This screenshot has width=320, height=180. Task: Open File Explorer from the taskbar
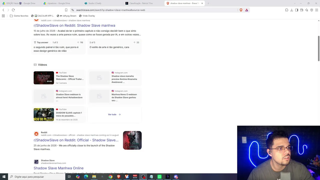point(94,177)
